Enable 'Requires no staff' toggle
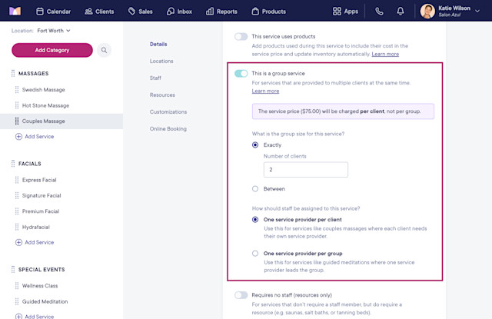Image resolution: width=492 pixels, height=319 pixels. (x=241, y=295)
